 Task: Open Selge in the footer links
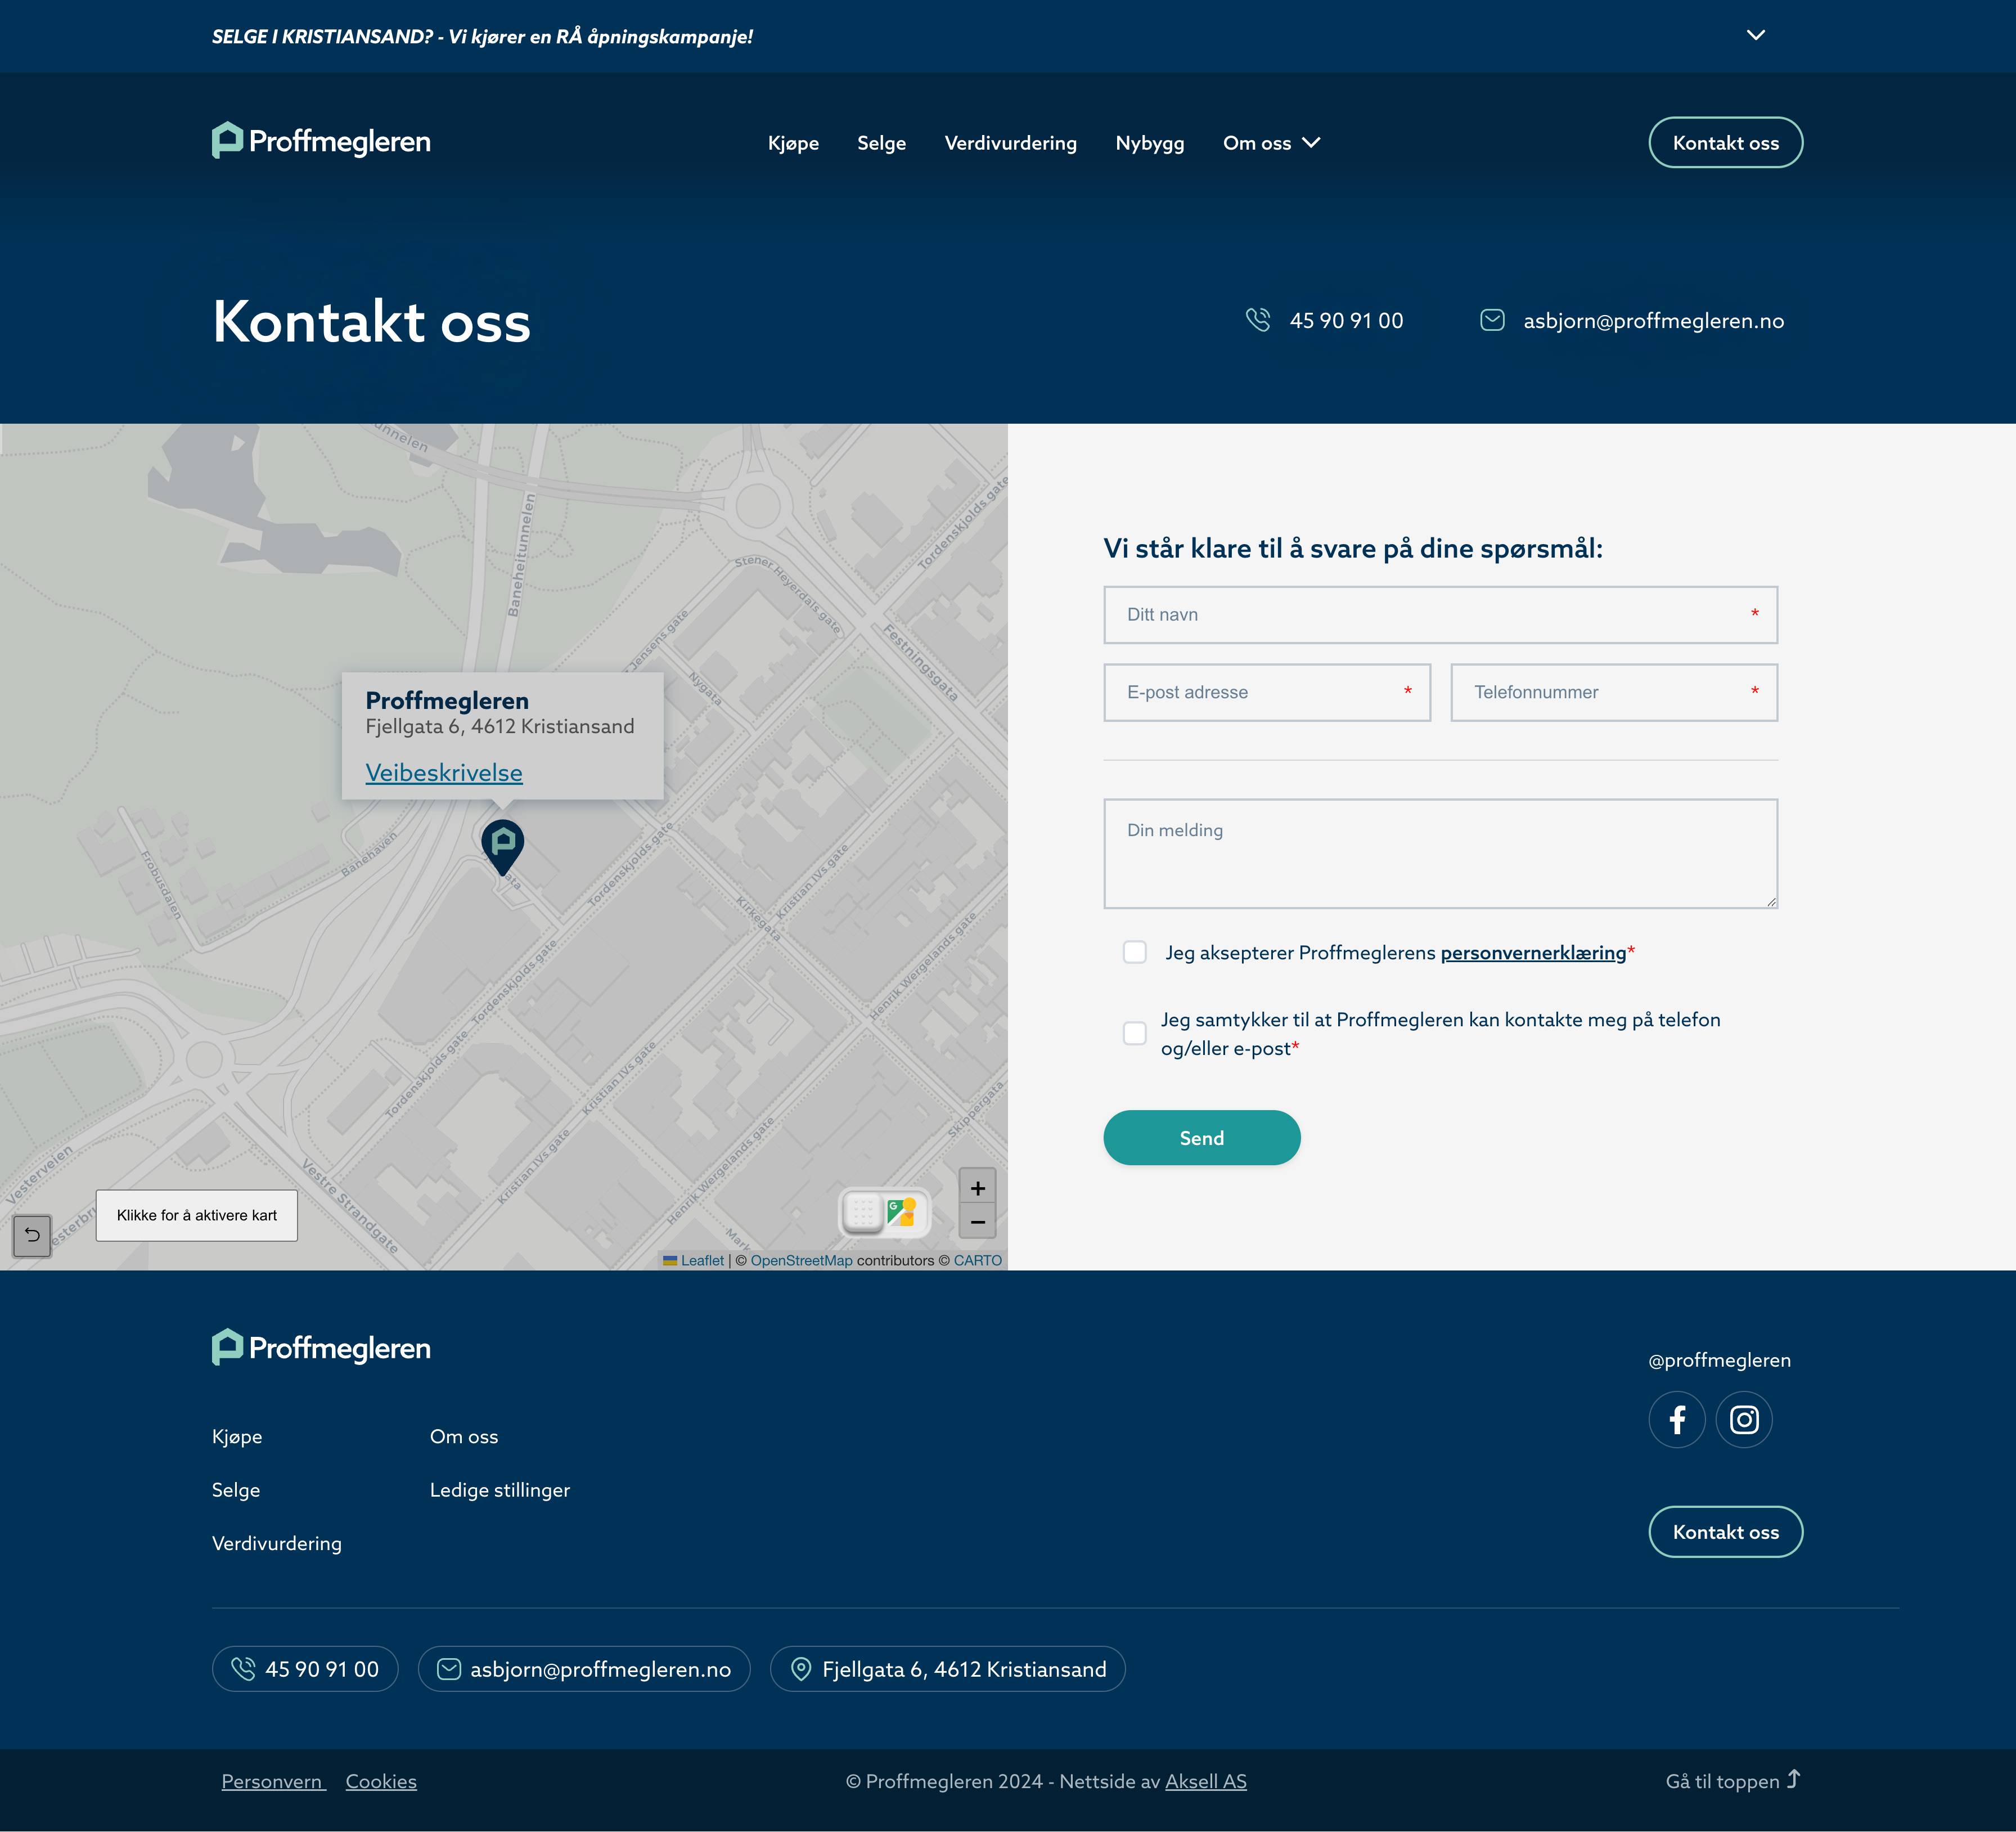pyautogui.click(x=236, y=1490)
